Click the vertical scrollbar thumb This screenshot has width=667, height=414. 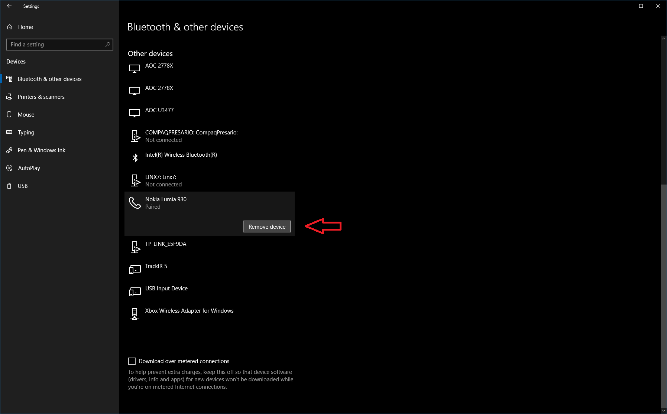(663, 296)
